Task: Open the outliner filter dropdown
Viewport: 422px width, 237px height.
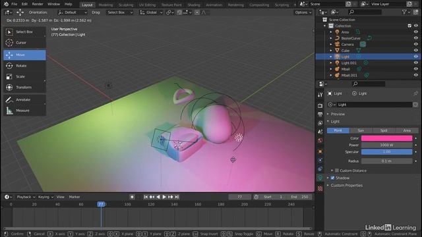Action: (406, 12)
